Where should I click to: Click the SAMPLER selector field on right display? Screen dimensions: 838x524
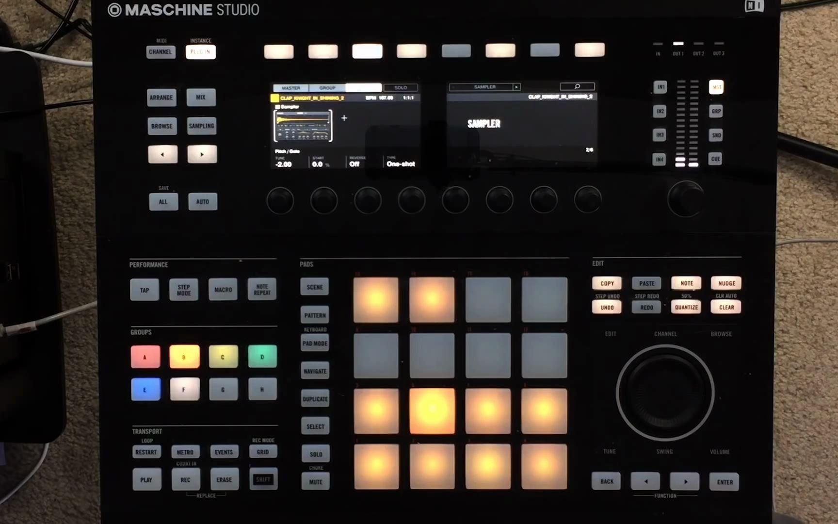(x=484, y=87)
